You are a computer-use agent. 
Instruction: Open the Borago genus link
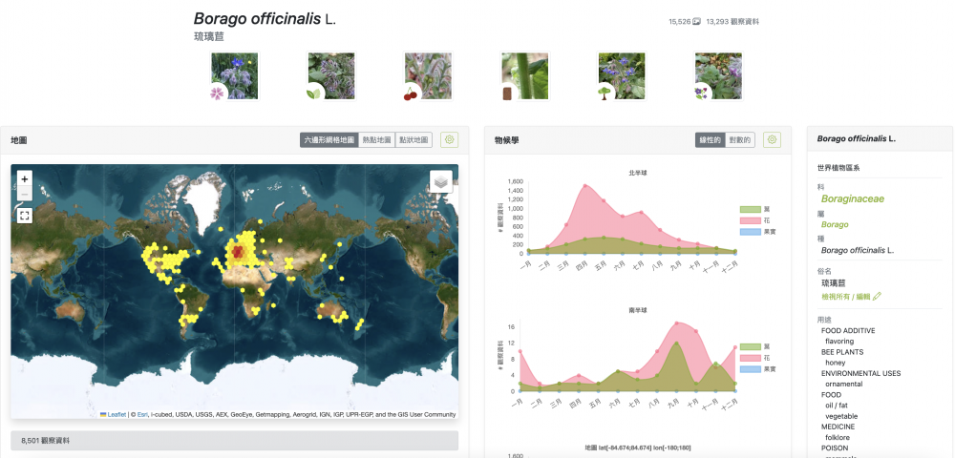pyautogui.click(x=835, y=225)
